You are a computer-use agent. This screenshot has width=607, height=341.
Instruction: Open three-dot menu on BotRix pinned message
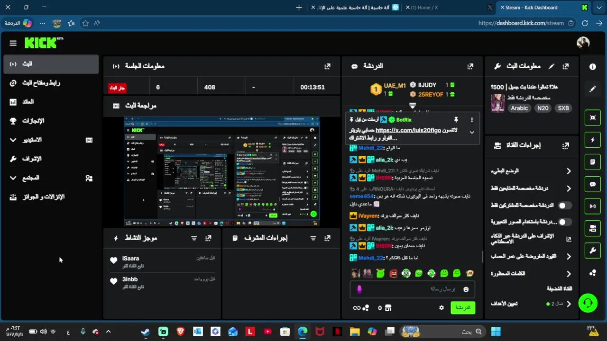click(x=472, y=120)
